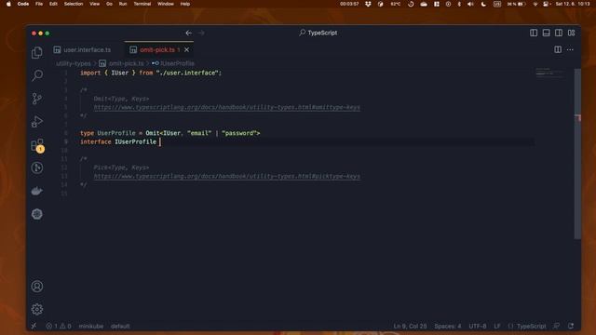The height and width of the screenshot is (335, 596).
Task: Click the Wi-Fi icon in the menu bar
Action: tap(535, 4)
